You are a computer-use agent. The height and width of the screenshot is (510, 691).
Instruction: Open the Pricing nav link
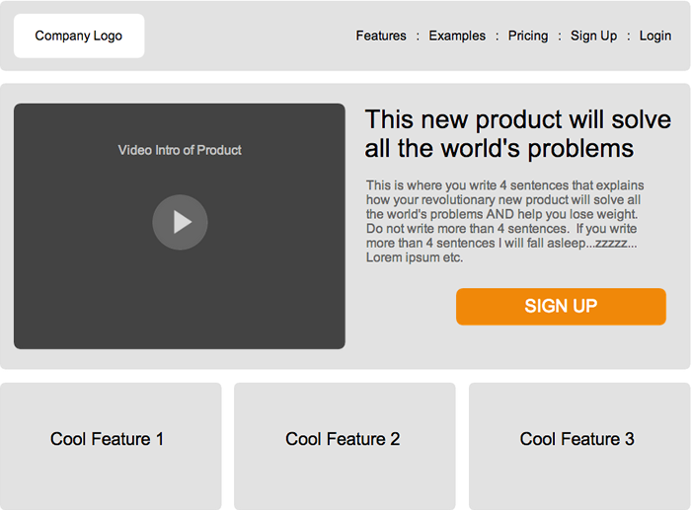[x=528, y=36]
